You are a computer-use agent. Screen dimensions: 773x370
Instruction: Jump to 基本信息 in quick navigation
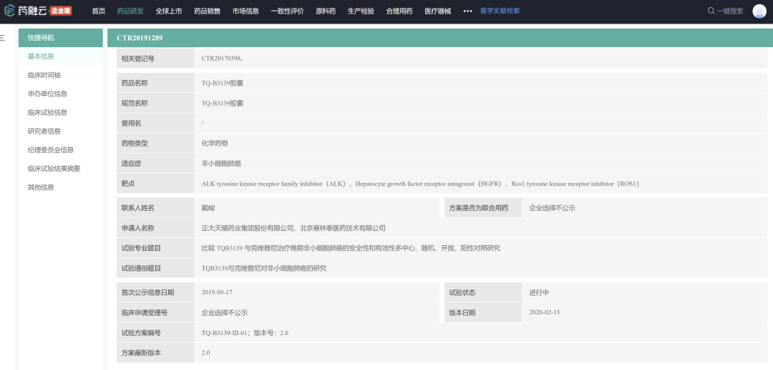(x=41, y=56)
